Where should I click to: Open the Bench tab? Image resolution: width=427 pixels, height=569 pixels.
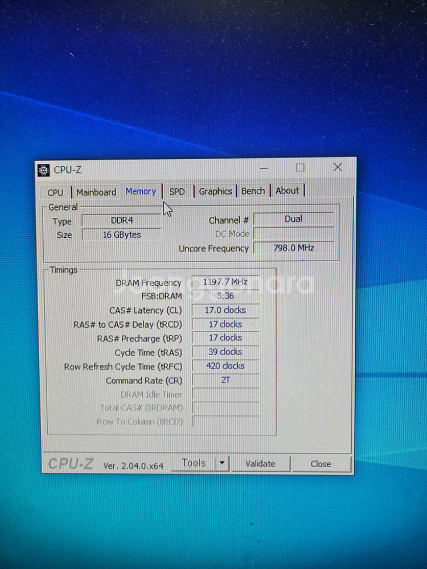pos(253,191)
